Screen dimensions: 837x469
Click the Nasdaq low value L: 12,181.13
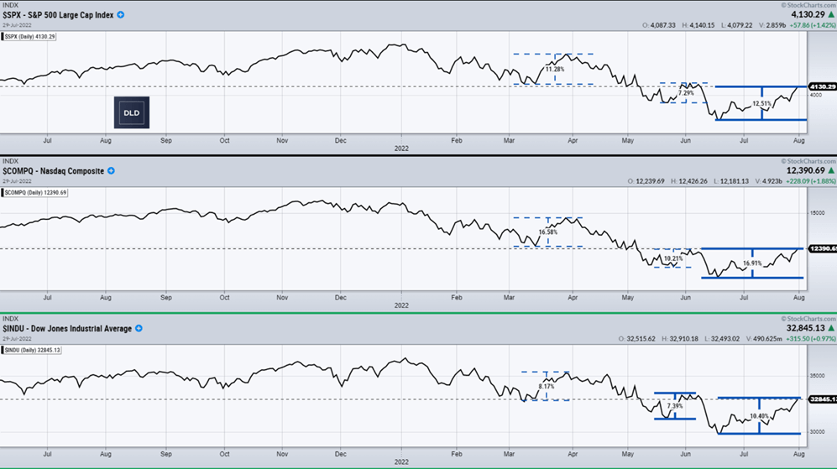coord(730,181)
